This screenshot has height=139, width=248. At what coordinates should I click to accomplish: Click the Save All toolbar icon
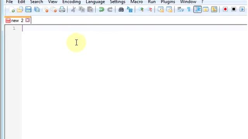tap(37, 9)
